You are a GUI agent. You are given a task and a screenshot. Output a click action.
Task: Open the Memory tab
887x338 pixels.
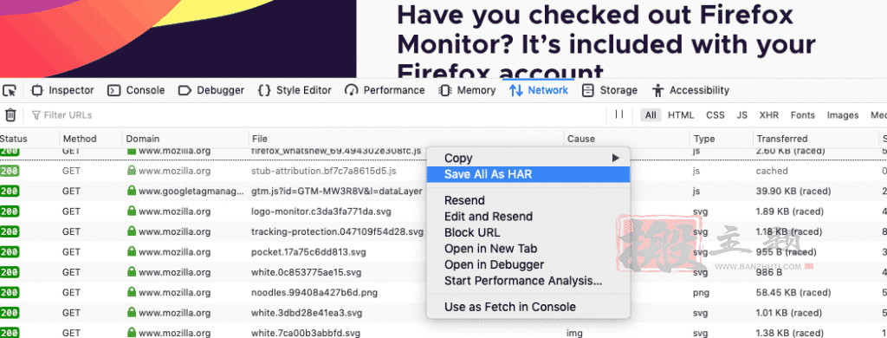(x=468, y=90)
